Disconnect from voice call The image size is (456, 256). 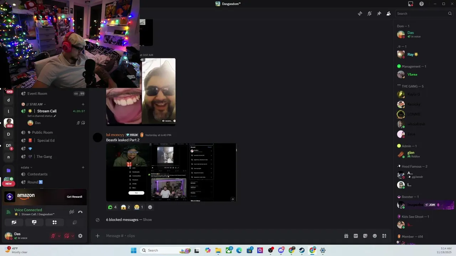(80, 212)
